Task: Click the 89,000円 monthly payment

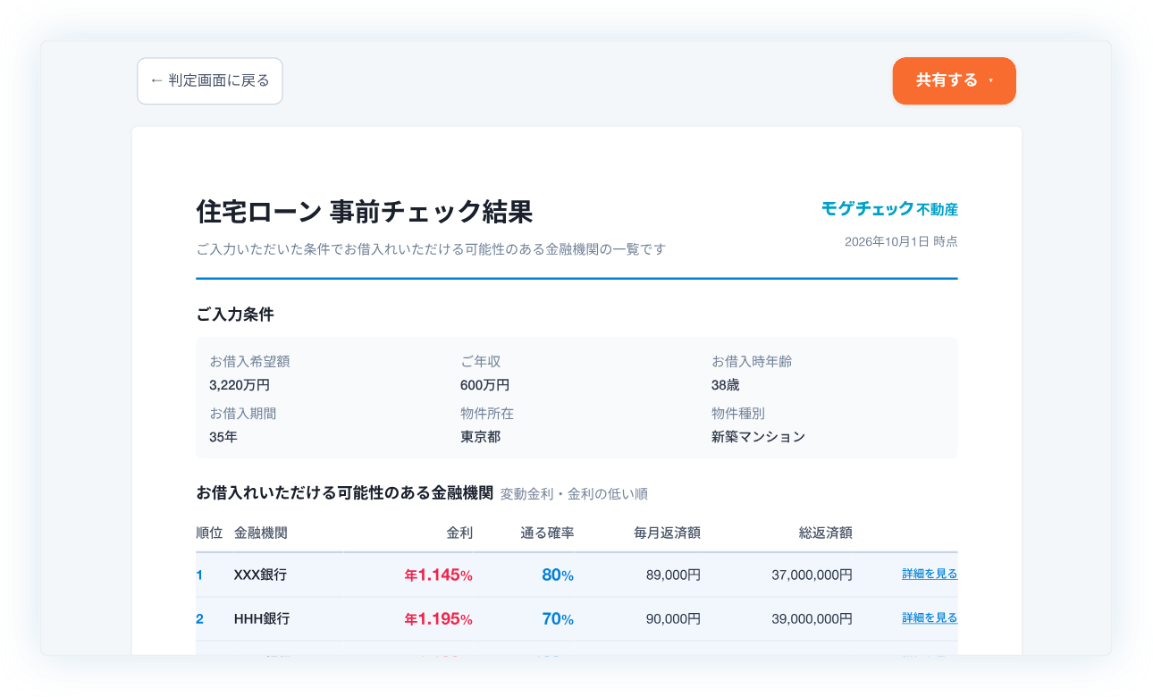Action: [x=672, y=575]
